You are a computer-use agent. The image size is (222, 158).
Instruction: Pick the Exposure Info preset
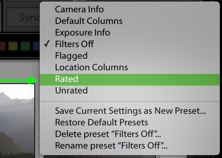click(x=82, y=32)
